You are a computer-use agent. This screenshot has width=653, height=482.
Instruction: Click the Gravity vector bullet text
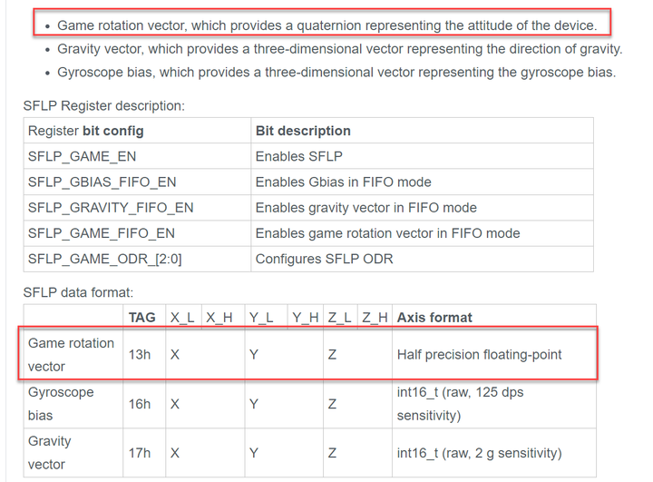pyautogui.click(x=339, y=49)
